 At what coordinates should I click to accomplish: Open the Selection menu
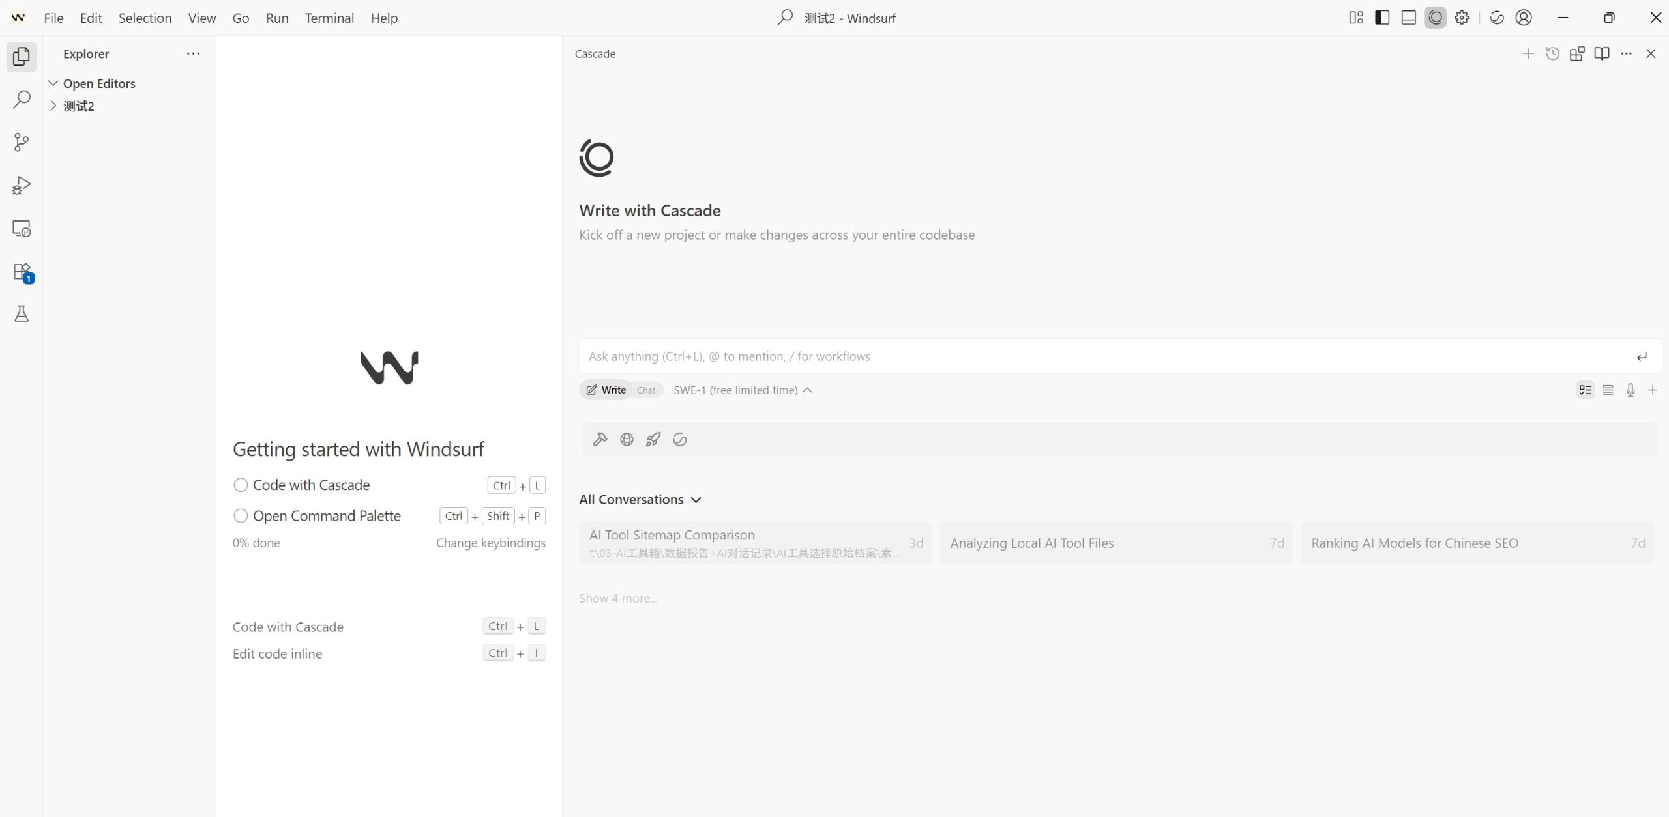coord(145,18)
